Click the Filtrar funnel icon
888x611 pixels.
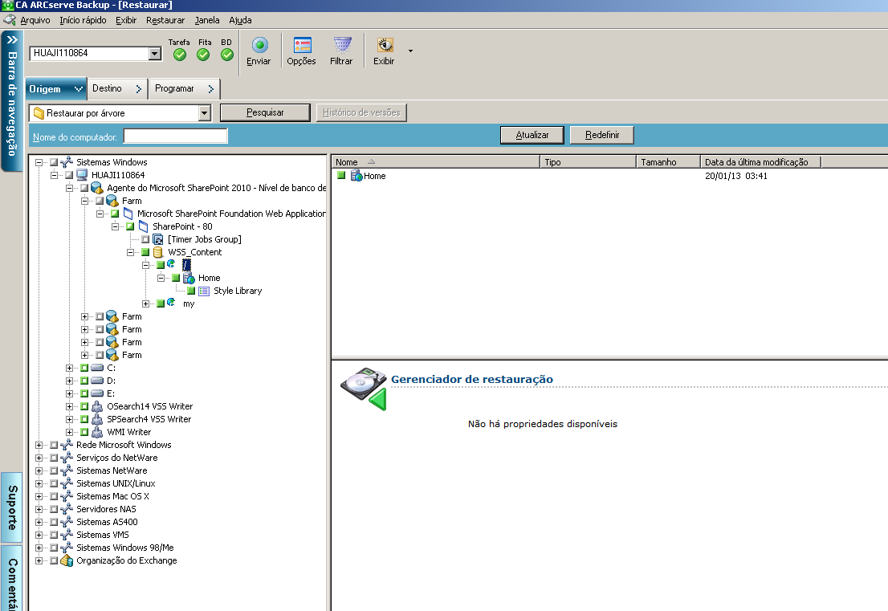click(x=342, y=46)
